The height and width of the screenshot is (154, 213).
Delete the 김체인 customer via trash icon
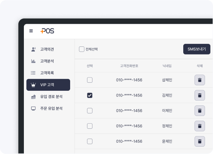[199, 95]
